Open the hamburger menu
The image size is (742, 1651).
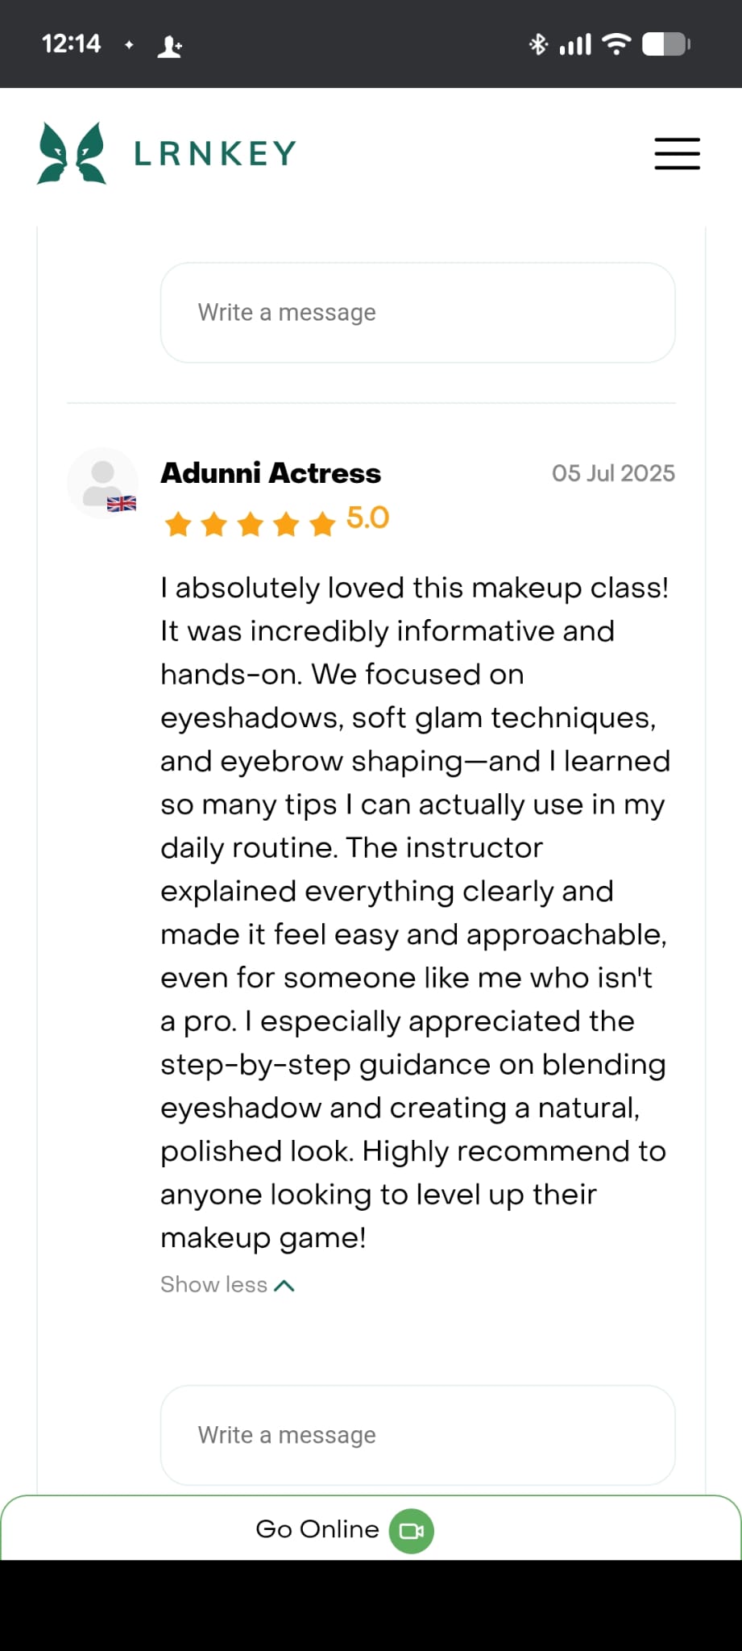(x=677, y=153)
